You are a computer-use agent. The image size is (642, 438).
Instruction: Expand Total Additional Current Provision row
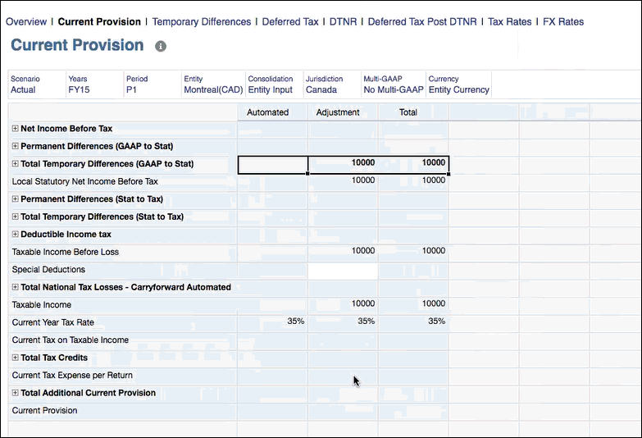tap(15, 393)
